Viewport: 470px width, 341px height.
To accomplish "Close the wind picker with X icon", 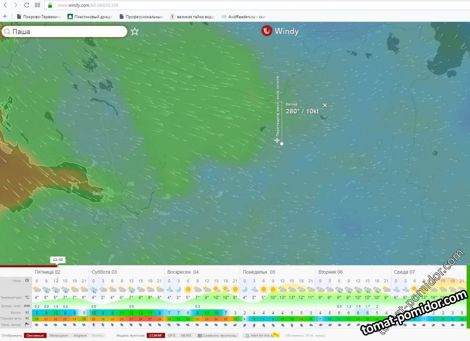I will tap(325, 105).
